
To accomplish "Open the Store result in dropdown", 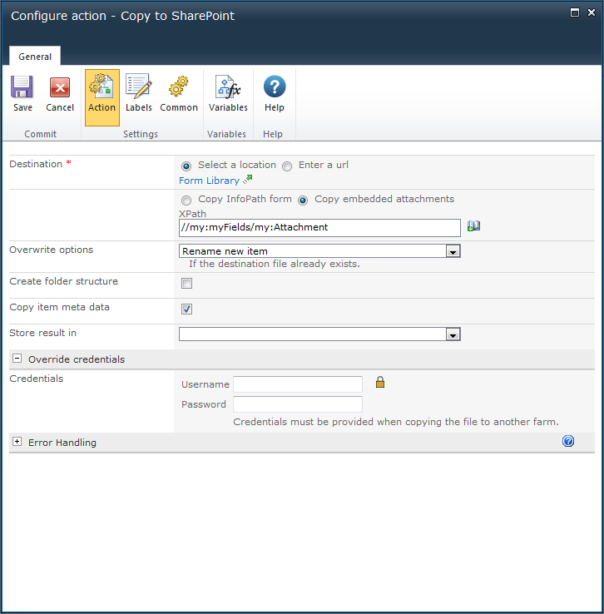I will point(319,334).
